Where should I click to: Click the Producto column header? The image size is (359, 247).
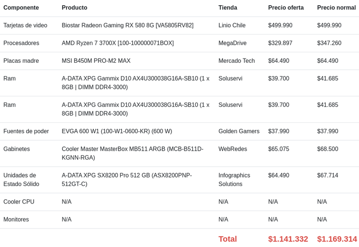74,8
